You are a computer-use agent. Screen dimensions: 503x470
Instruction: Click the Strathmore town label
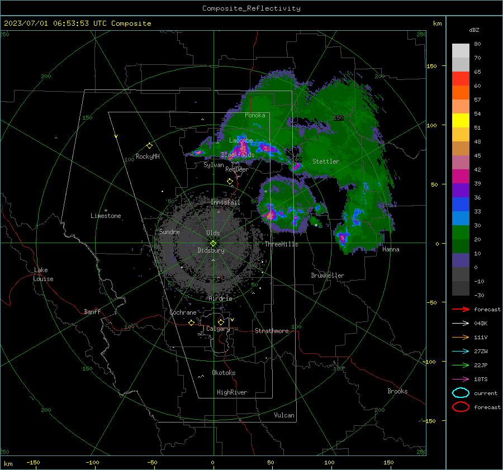click(272, 331)
